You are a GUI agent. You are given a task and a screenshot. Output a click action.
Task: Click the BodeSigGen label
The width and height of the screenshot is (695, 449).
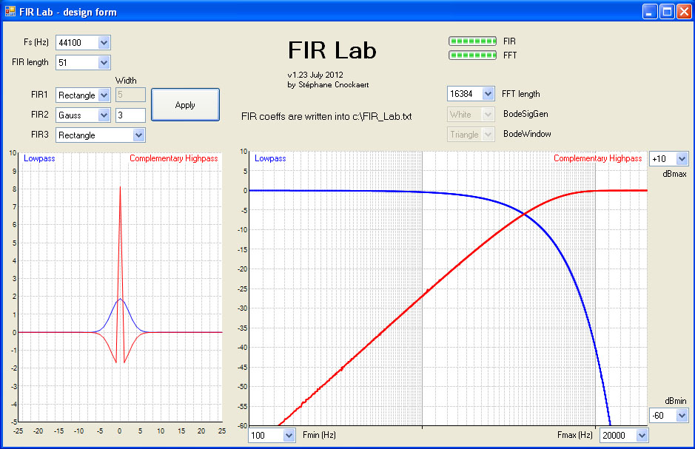(526, 114)
